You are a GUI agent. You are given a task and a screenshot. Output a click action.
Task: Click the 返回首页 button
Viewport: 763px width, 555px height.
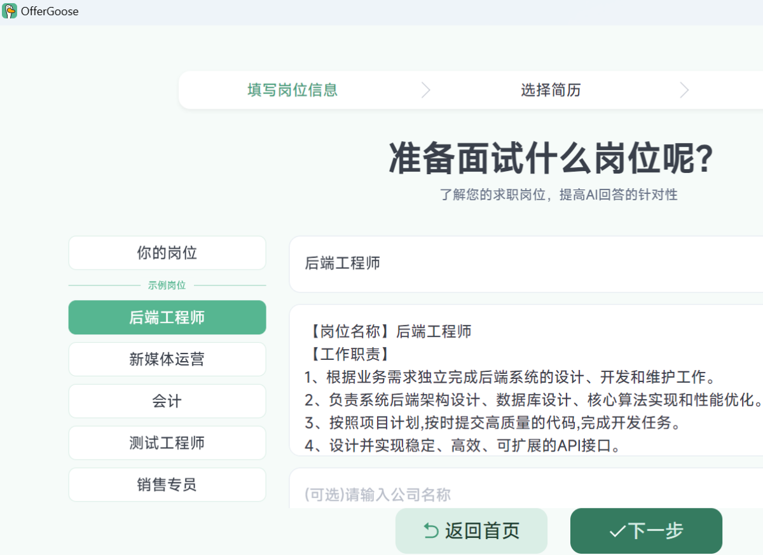471,530
